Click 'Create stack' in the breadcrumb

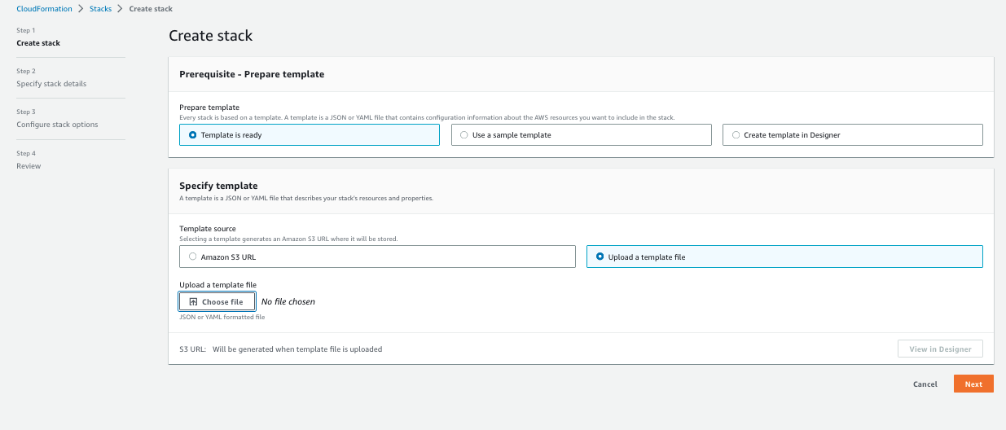151,9
